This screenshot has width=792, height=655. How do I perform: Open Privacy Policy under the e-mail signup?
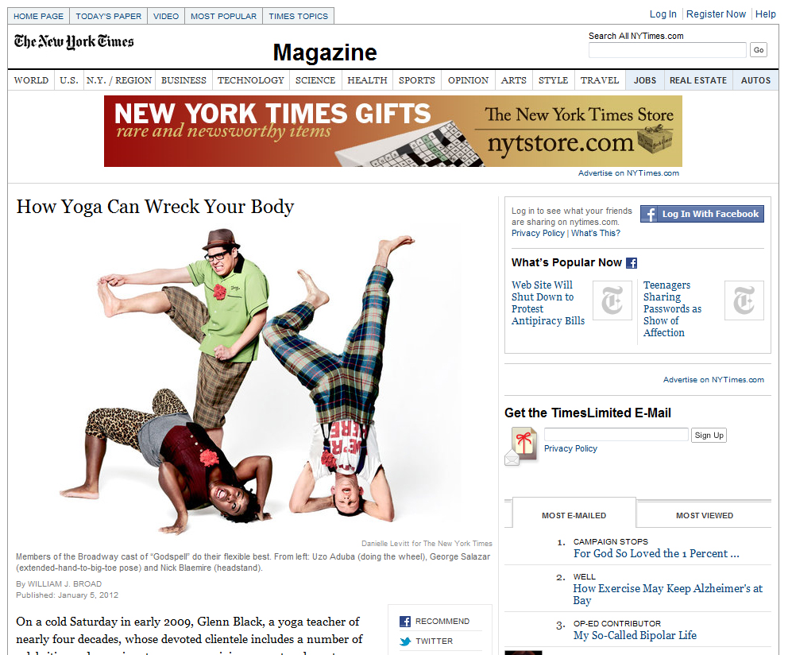pyautogui.click(x=570, y=448)
